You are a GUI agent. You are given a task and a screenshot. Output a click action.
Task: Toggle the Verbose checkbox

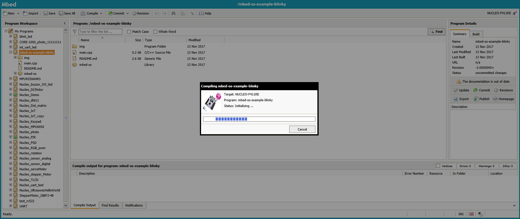(x=438, y=166)
